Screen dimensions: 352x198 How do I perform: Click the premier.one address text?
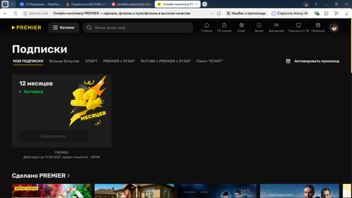(x=39, y=14)
